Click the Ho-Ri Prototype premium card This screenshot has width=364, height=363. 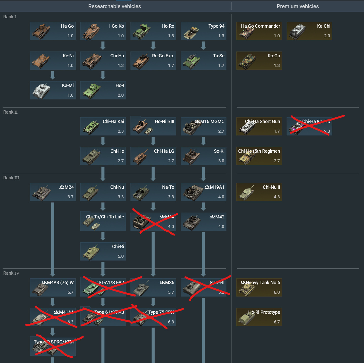(259, 317)
